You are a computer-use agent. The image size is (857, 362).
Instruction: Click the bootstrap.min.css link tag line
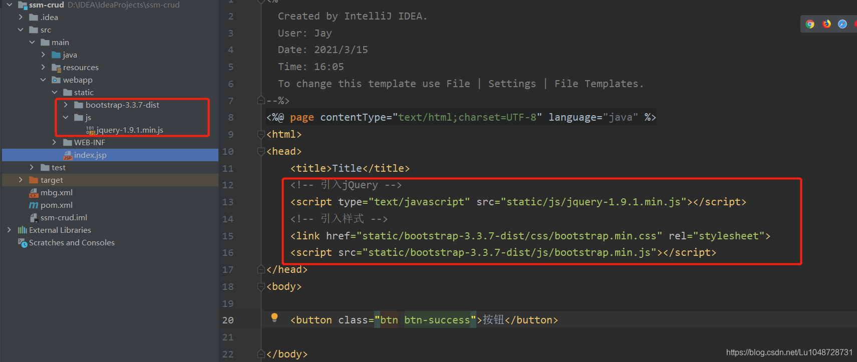[x=530, y=236]
